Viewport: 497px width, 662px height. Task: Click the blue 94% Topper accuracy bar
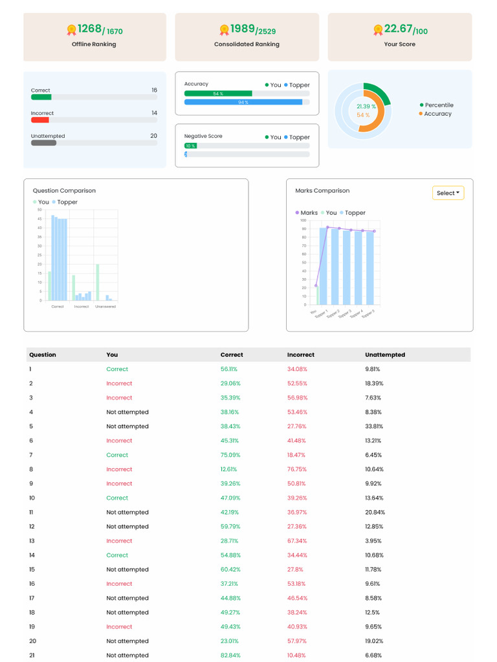pos(243,102)
